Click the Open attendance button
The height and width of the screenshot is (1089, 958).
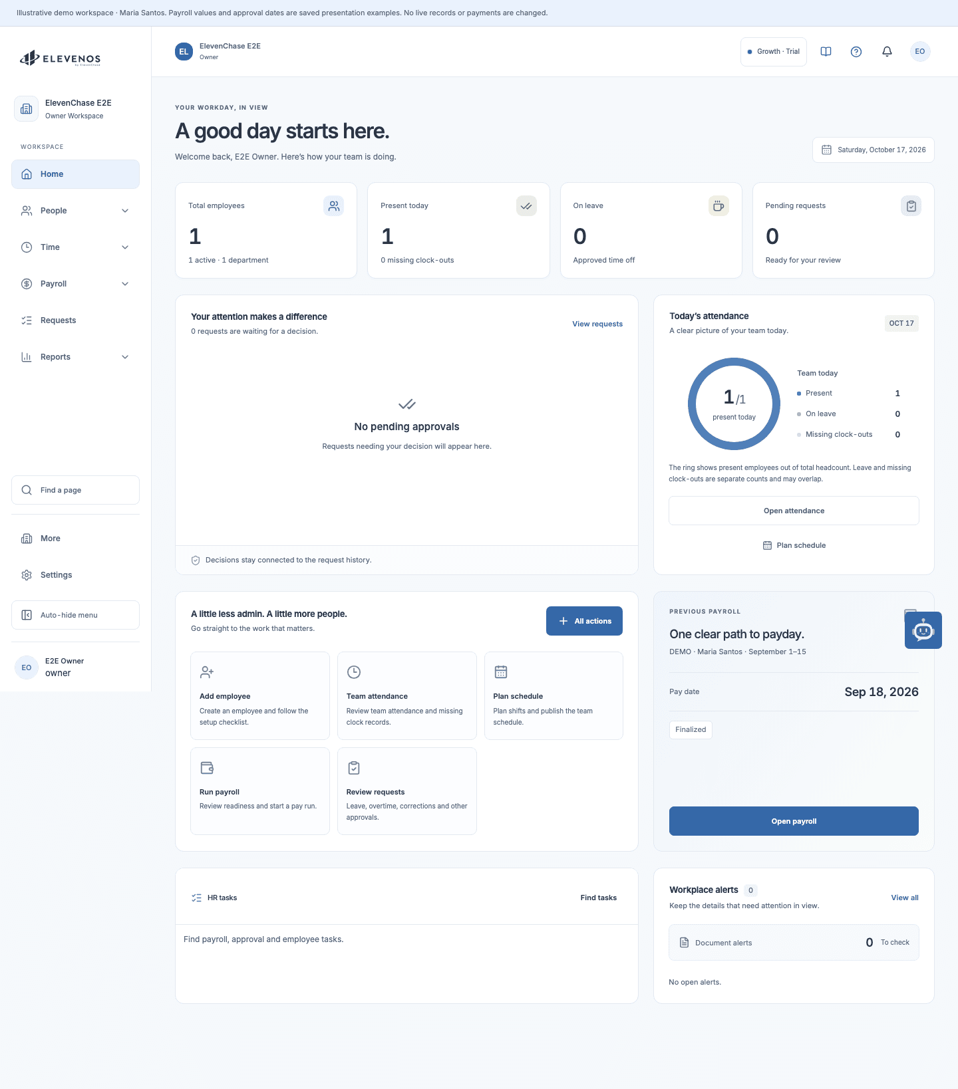click(794, 511)
